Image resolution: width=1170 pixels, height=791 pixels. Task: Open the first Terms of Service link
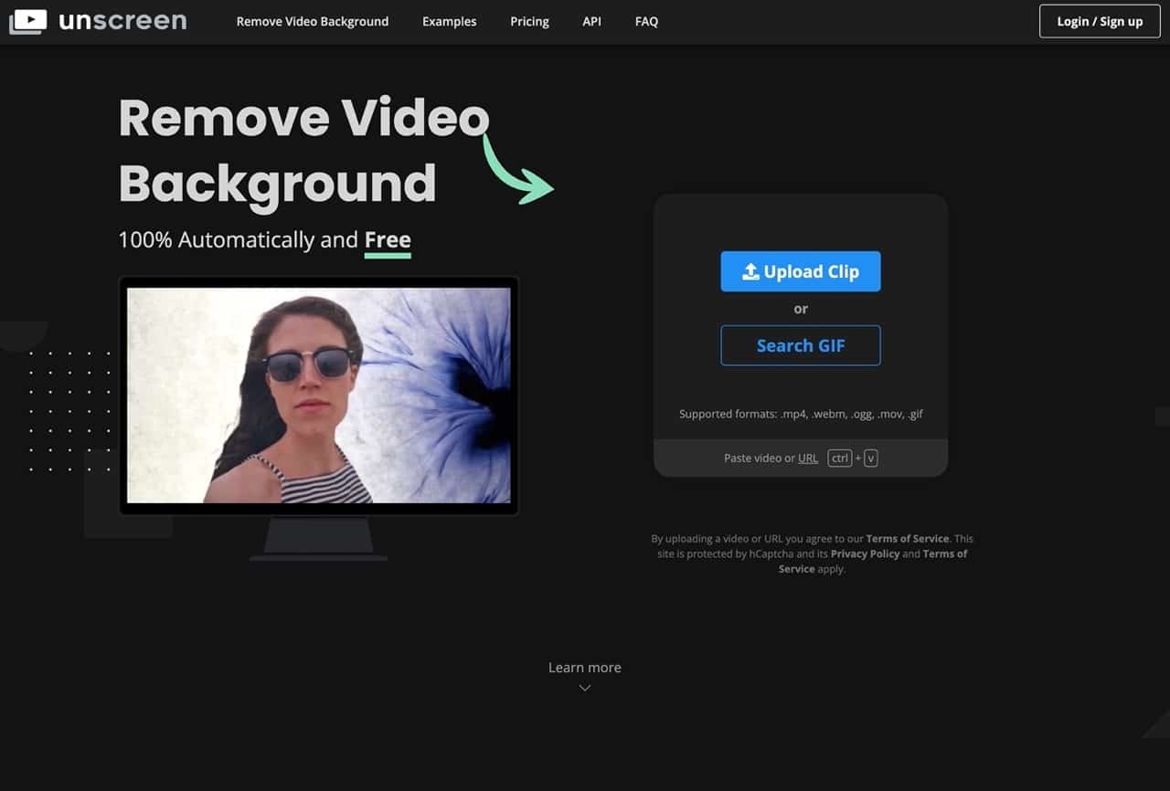908,539
